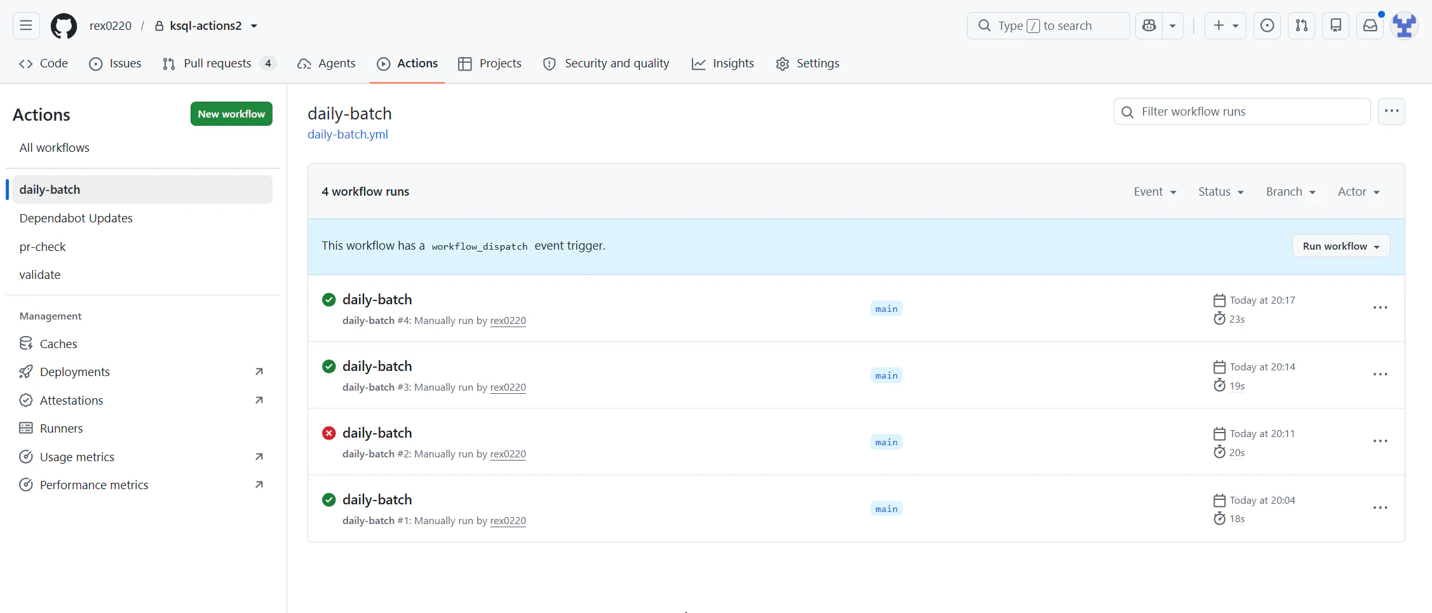Image resolution: width=1432 pixels, height=613 pixels.
Task: Open the three-dot menu for run #3
Action: point(1380,375)
